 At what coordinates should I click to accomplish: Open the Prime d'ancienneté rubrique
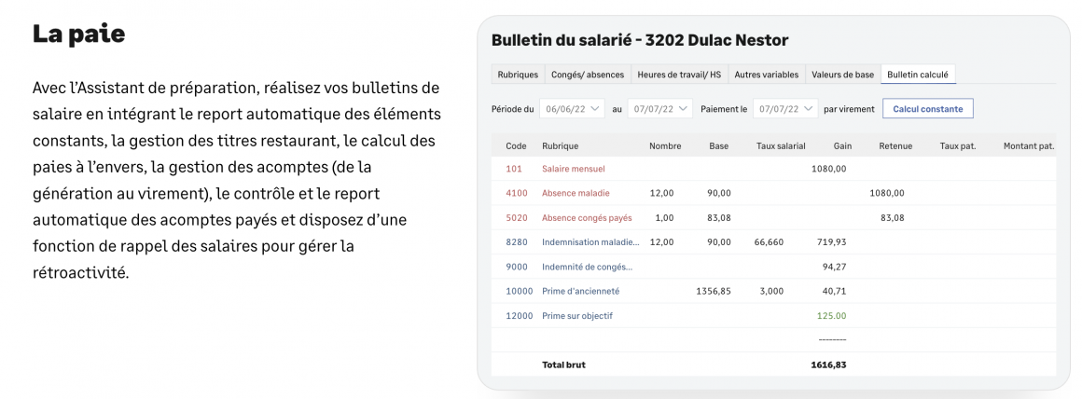pos(580,291)
